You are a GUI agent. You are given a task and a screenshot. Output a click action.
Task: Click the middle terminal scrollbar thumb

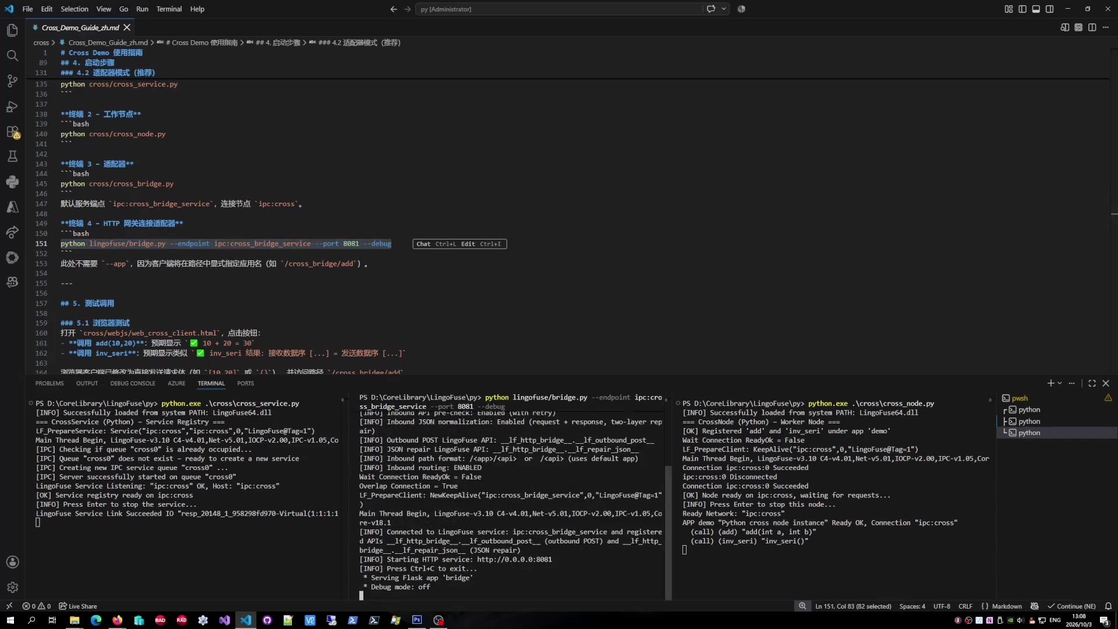(x=668, y=532)
